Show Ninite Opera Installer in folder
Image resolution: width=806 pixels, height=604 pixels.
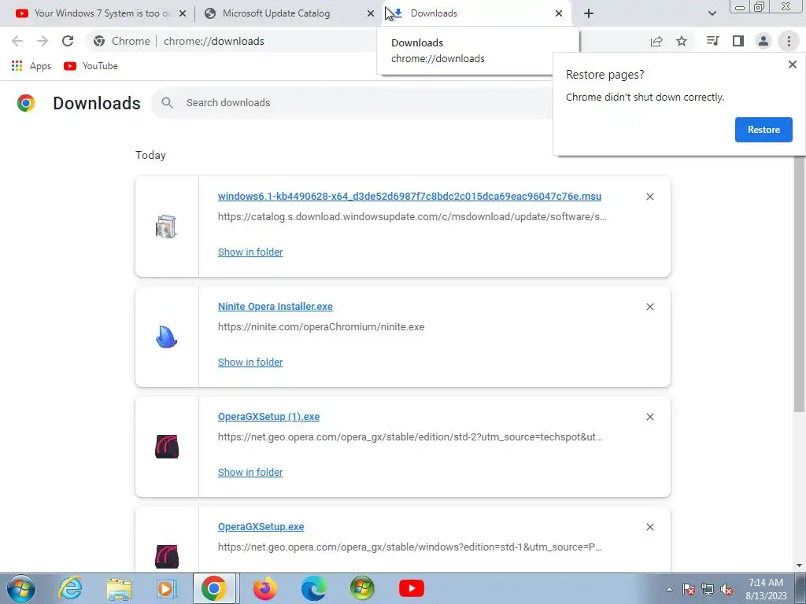click(x=250, y=362)
